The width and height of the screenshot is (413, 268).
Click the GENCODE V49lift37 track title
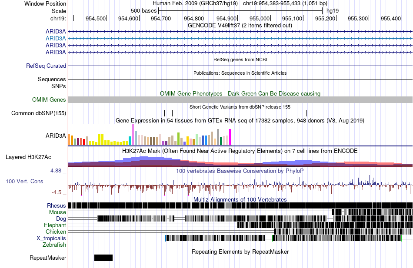click(x=240, y=26)
